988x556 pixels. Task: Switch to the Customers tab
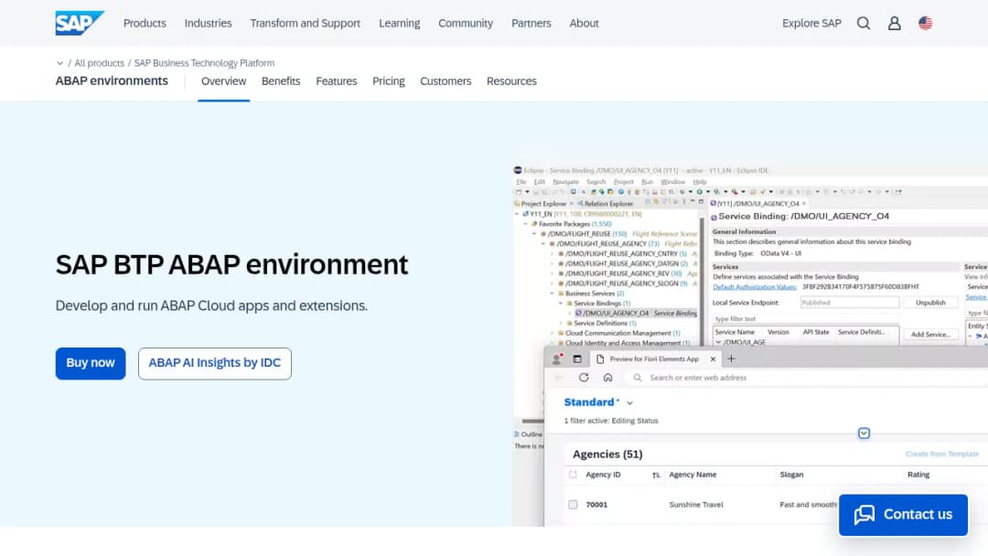coord(446,81)
